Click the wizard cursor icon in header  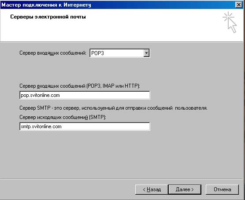click(x=230, y=22)
